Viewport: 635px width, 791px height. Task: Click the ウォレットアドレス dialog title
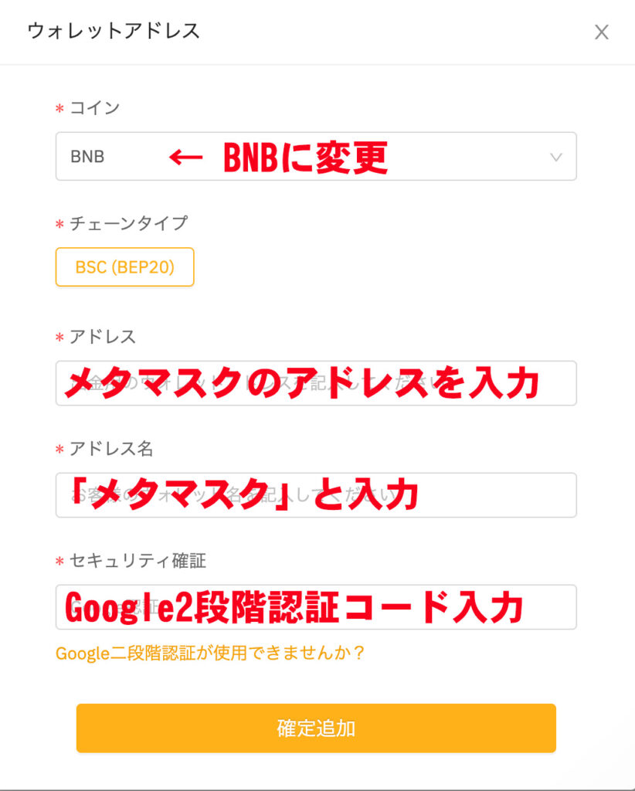(x=114, y=31)
